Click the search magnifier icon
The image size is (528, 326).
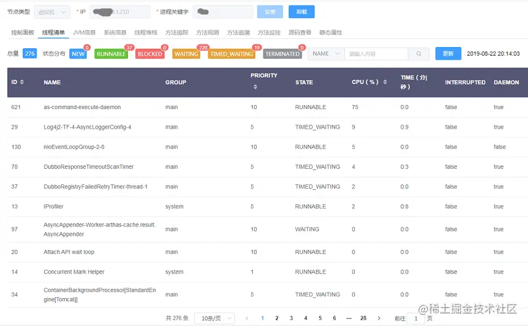tap(419, 54)
